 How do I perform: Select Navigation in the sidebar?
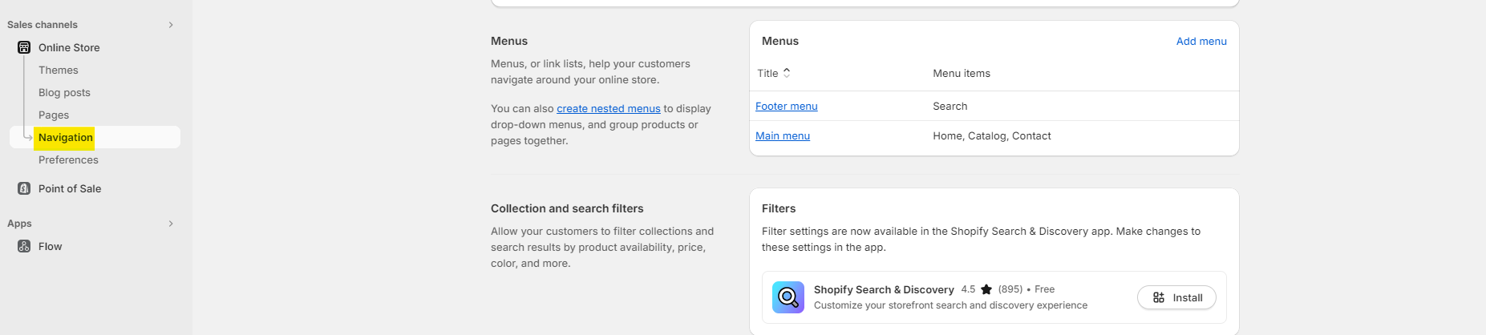click(66, 138)
